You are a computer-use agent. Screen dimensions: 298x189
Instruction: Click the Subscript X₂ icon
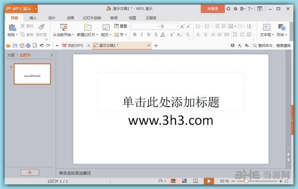point(179,34)
